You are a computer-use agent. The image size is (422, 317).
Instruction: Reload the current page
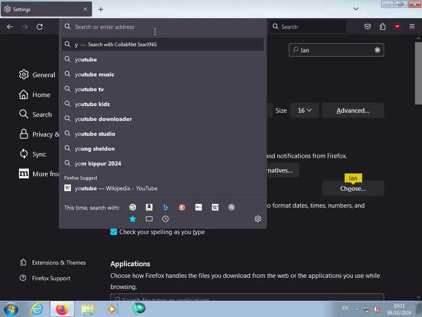pyautogui.click(x=40, y=27)
